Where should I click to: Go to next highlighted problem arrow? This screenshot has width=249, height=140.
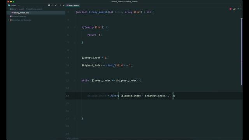click(241, 9)
